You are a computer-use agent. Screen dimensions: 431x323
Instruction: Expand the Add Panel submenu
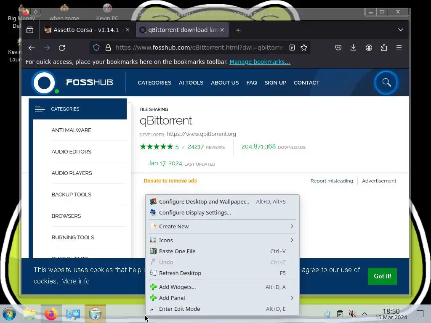pos(222,298)
